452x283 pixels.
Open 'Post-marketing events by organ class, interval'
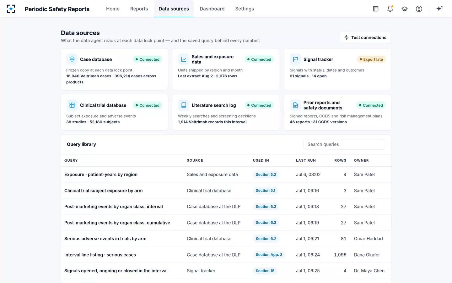pyautogui.click(x=114, y=207)
